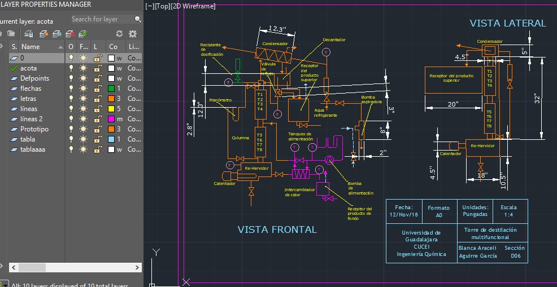Click the New Group Filter folder icon
This screenshot has width=557, height=287.
(11, 34)
